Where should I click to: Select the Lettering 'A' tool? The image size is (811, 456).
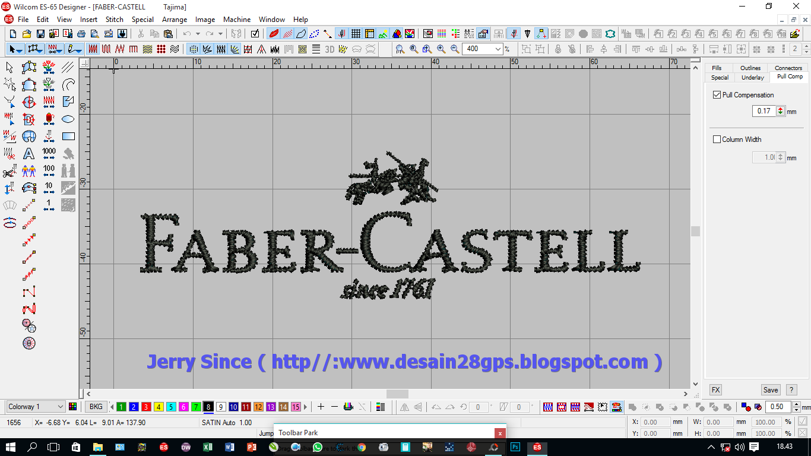click(x=28, y=154)
